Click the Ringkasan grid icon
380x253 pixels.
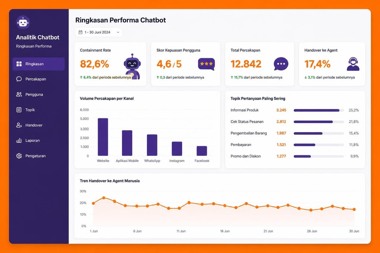click(x=19, y=64)
